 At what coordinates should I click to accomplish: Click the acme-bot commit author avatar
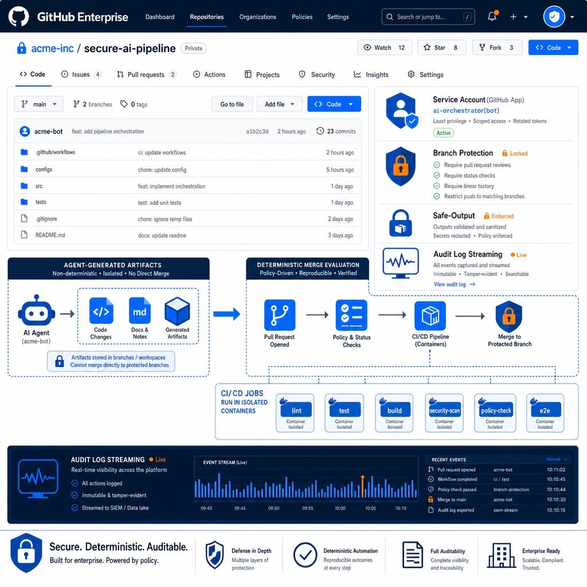coord(25,131)
